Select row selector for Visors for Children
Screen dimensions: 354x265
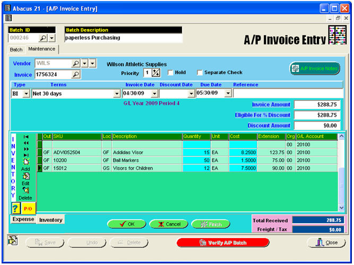click(40, 168)
